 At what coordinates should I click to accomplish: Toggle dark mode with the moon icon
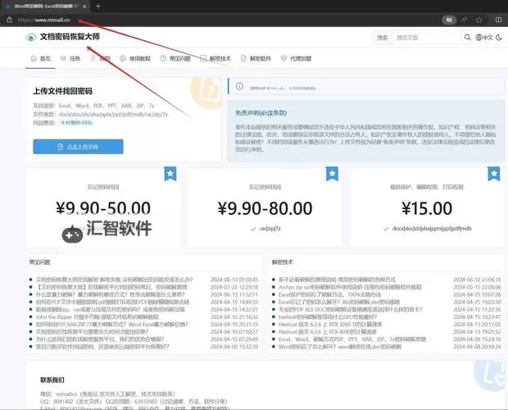(x=499, y=38)
